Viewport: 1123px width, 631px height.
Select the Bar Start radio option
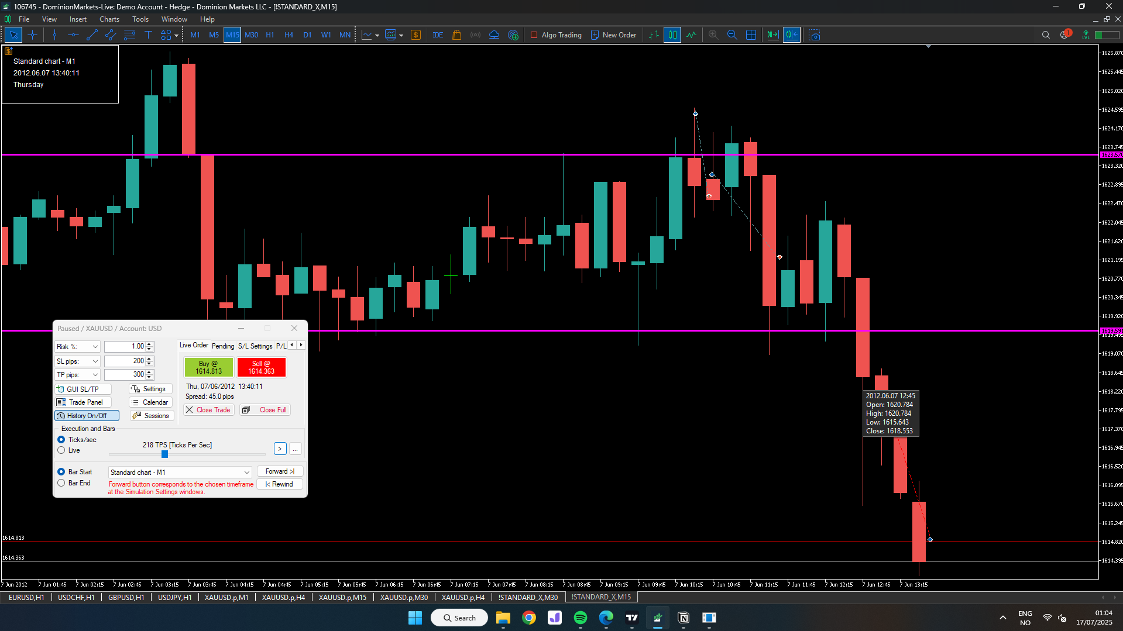tap(61, 472)
